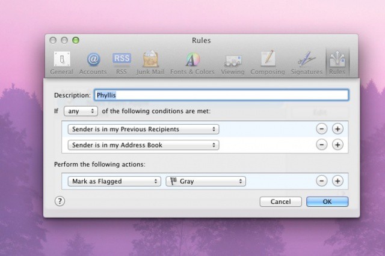Screen dimensions: 385x256
Task: Open the Fonts & Colors icon
Action: [192, 63]
